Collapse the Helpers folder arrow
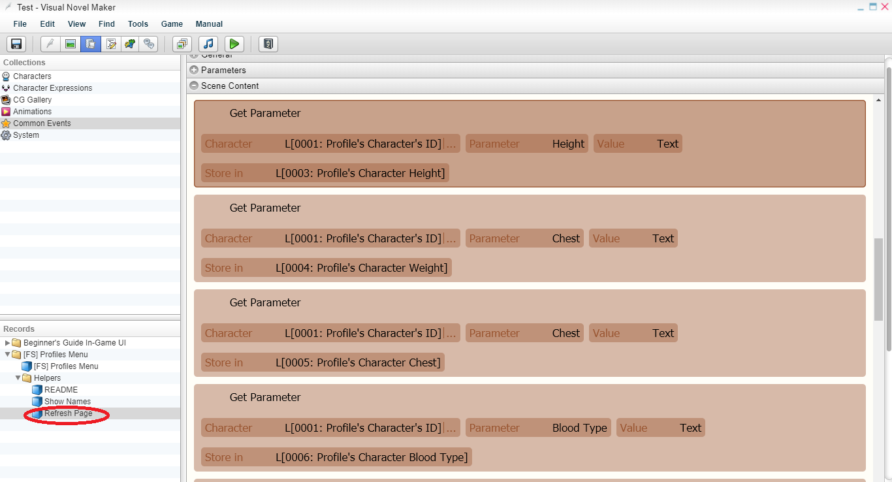892x482 pixels. pos(18,378)
